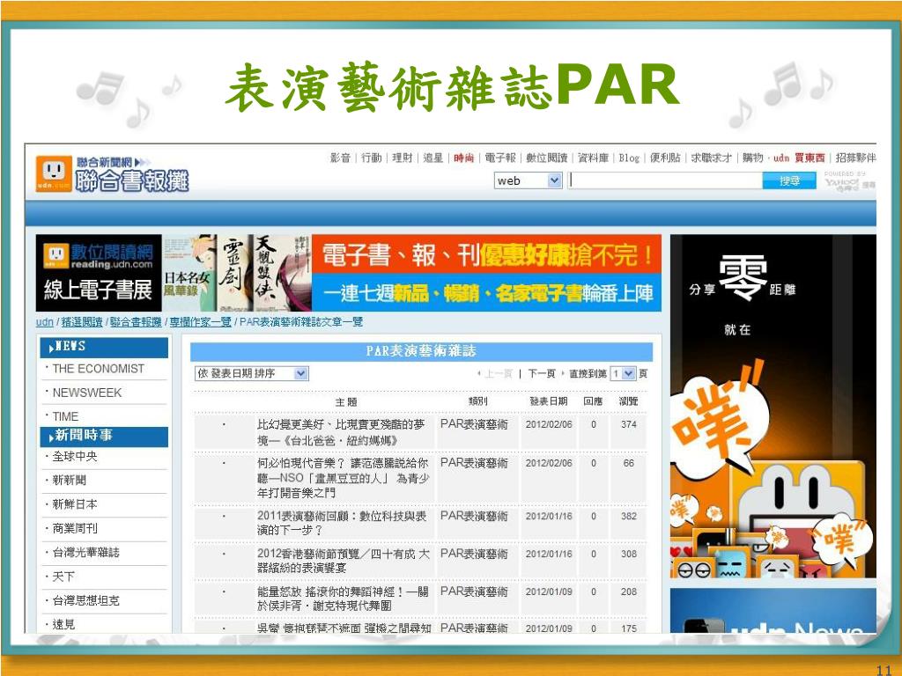Open 便利貼 in top navigation
The width and height of the screenshot is (902, 676).
pos(665,158)
